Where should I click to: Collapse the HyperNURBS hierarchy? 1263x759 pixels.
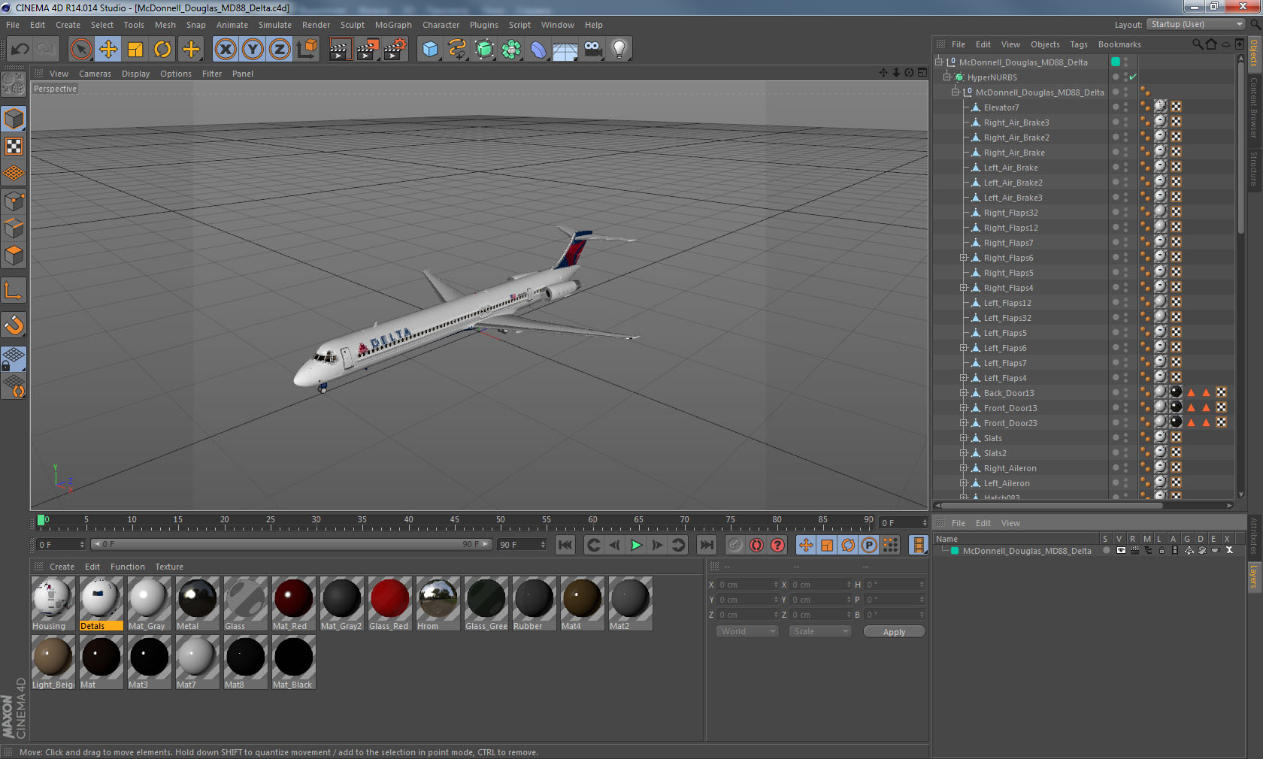(947, 77)
